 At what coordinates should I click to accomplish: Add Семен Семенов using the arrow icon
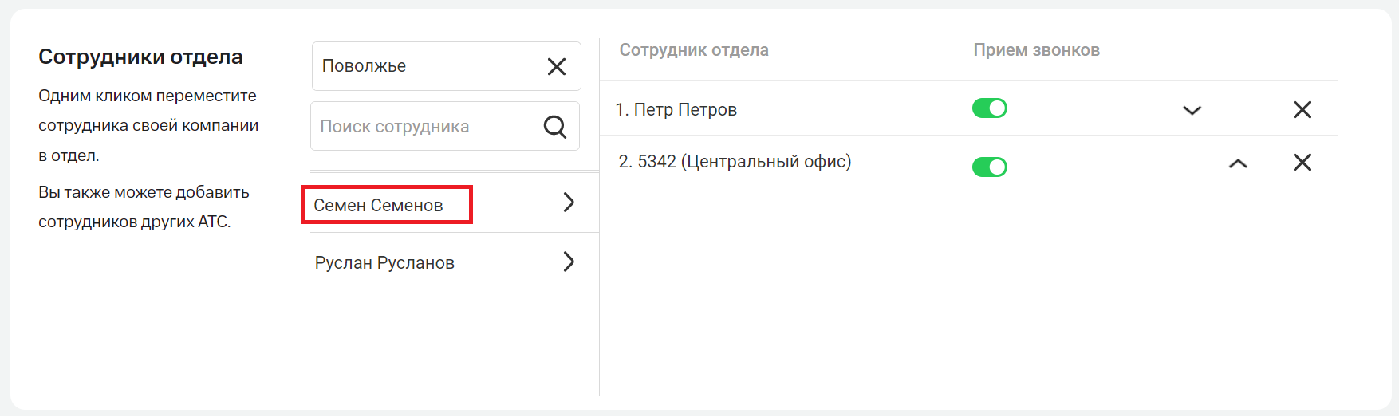tap(569, 203)
